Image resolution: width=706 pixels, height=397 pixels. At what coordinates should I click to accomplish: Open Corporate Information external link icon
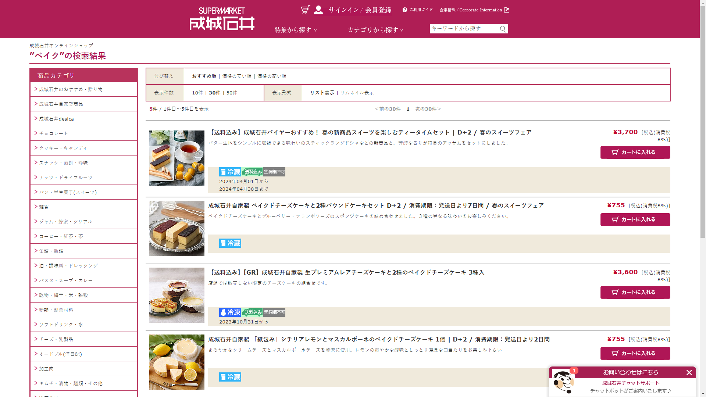tap(507, 10)
